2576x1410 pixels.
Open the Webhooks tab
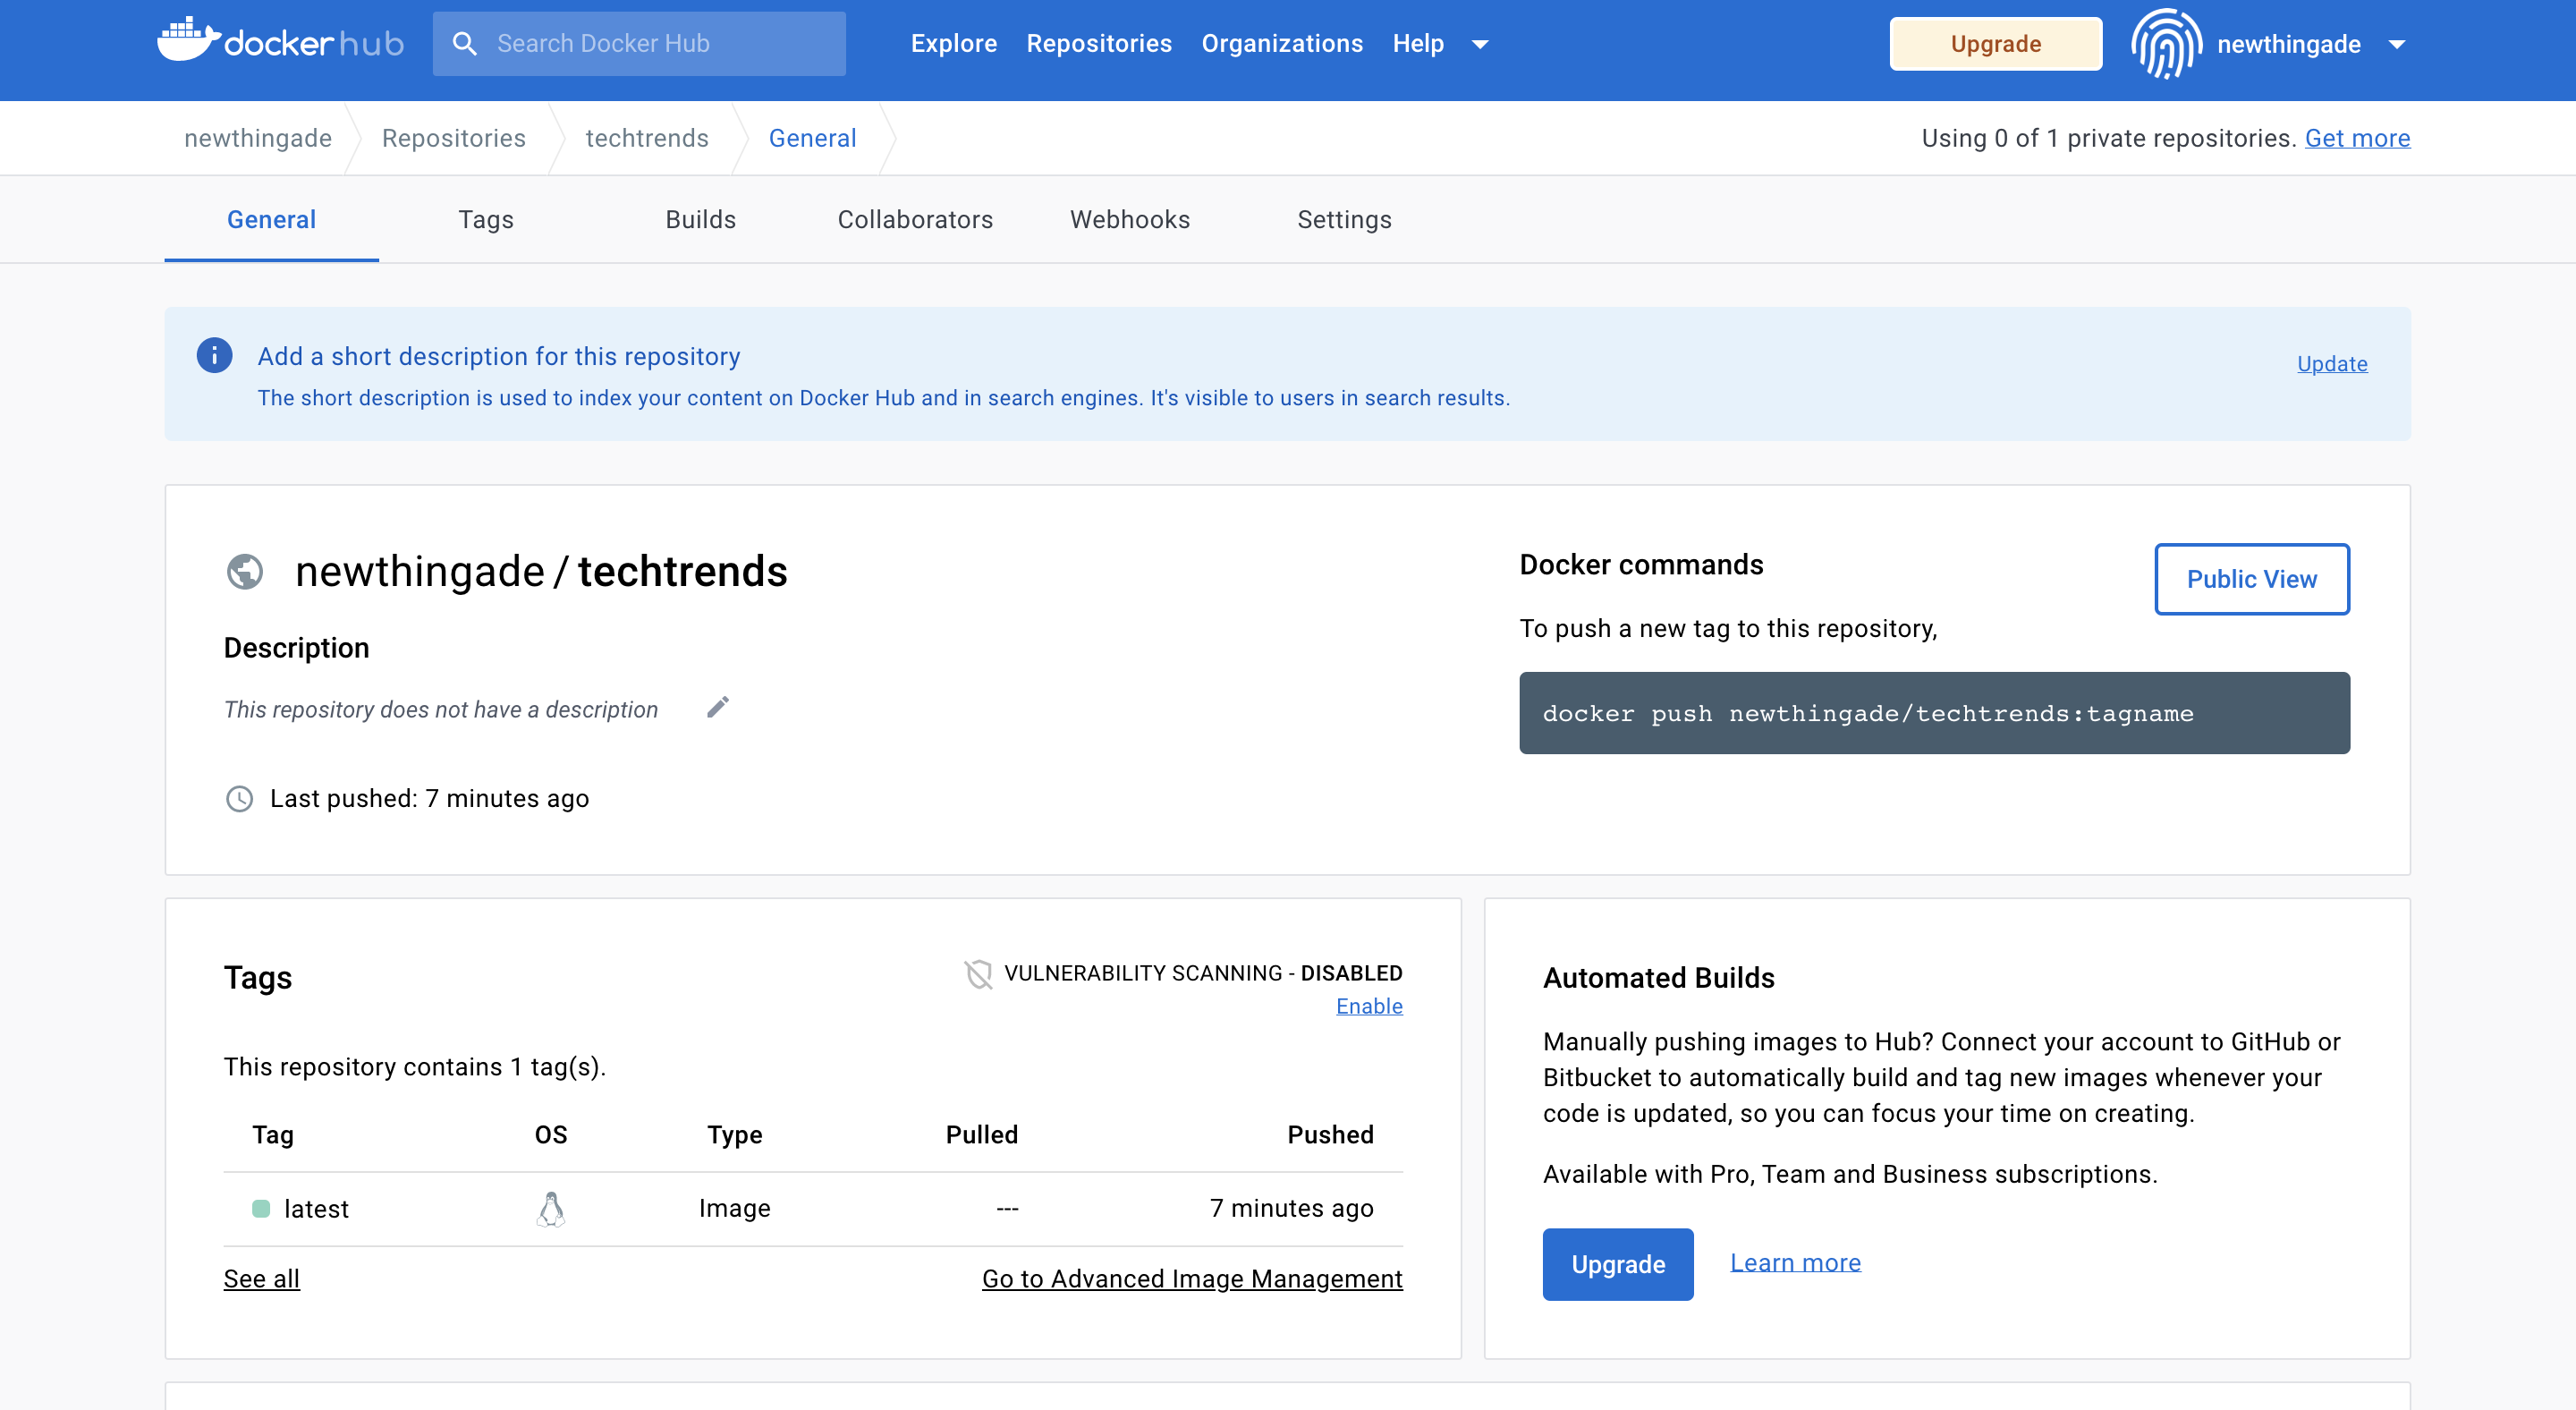point(1130,219)
